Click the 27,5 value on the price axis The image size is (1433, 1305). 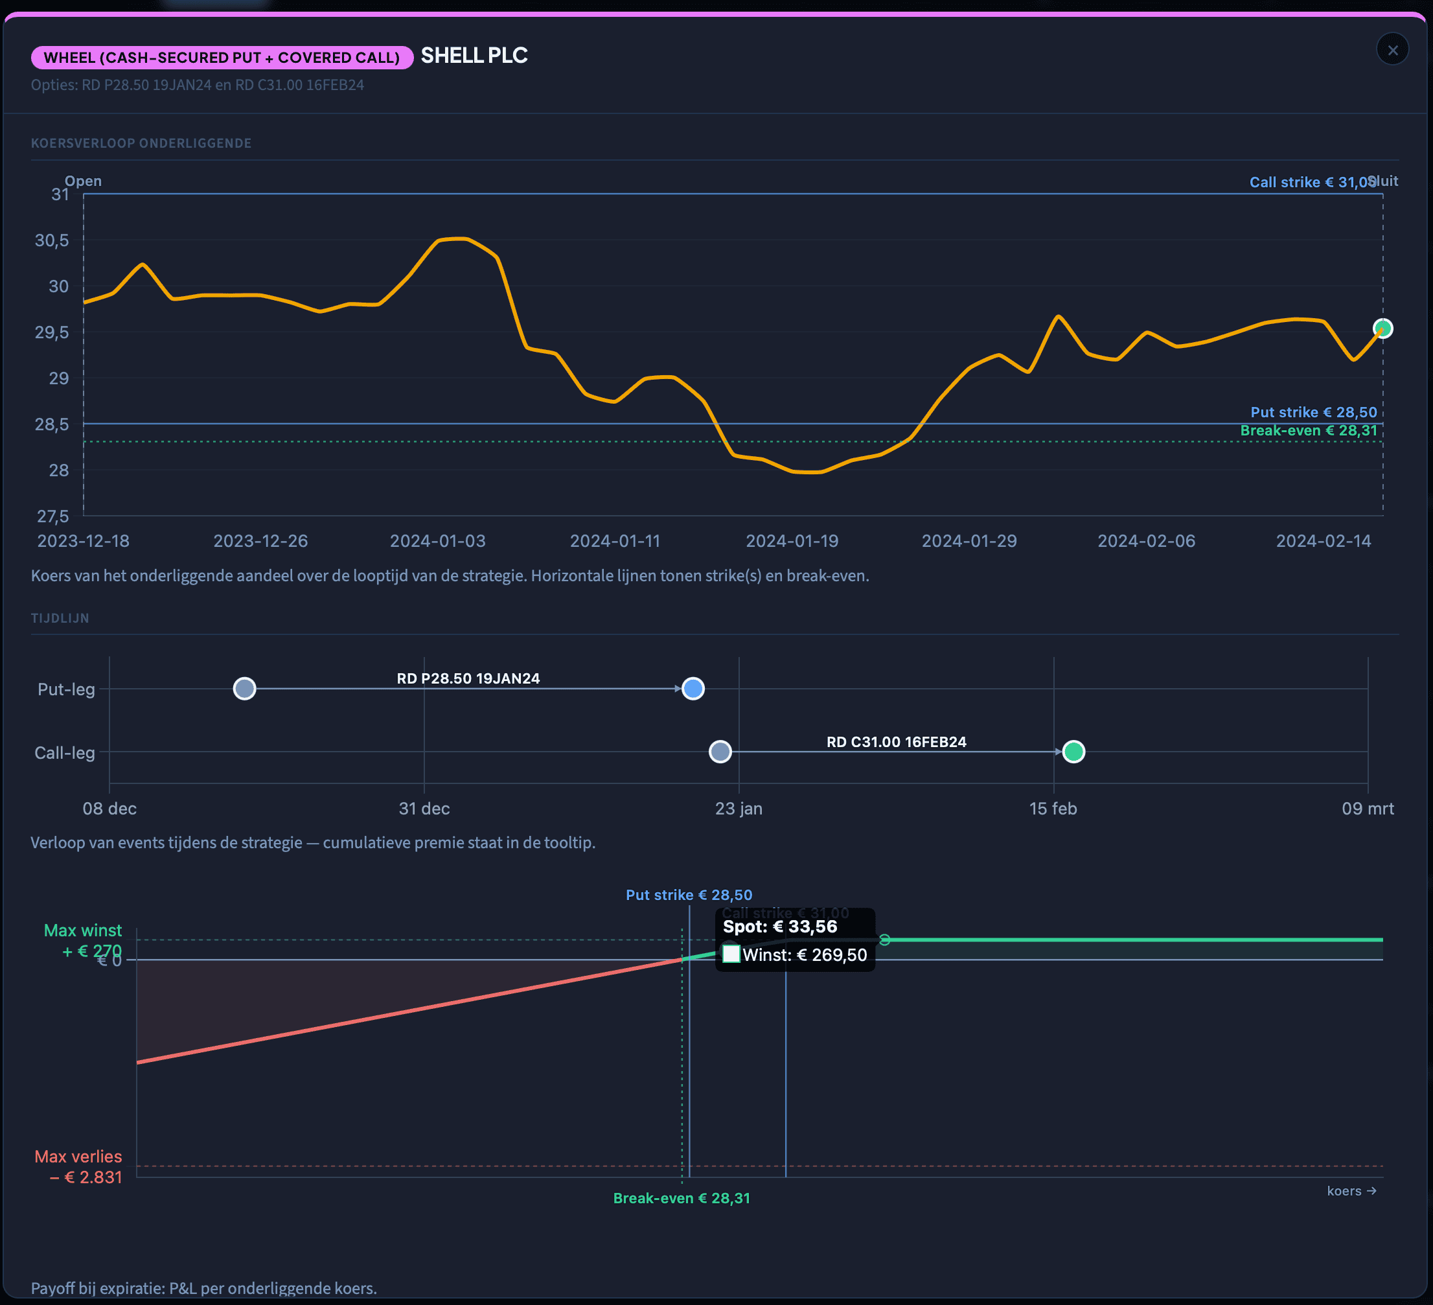click(52, 516)
